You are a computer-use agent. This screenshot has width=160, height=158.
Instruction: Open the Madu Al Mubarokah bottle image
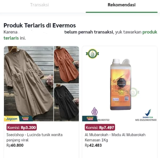pyautogui.click(x=121, y=84)
